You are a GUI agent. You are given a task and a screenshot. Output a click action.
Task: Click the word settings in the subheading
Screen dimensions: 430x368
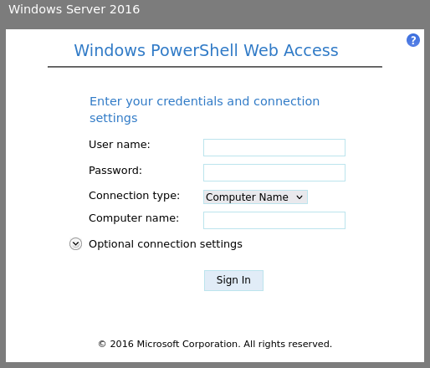[x=114, y=118]
